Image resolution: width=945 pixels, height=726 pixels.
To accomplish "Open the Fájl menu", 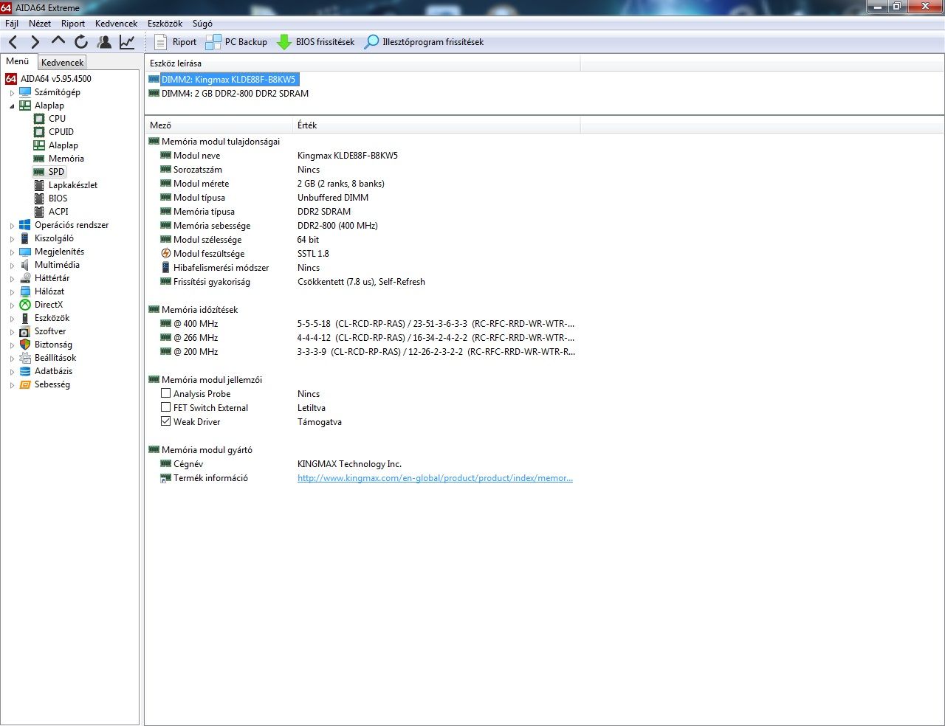I will [12, 23].
